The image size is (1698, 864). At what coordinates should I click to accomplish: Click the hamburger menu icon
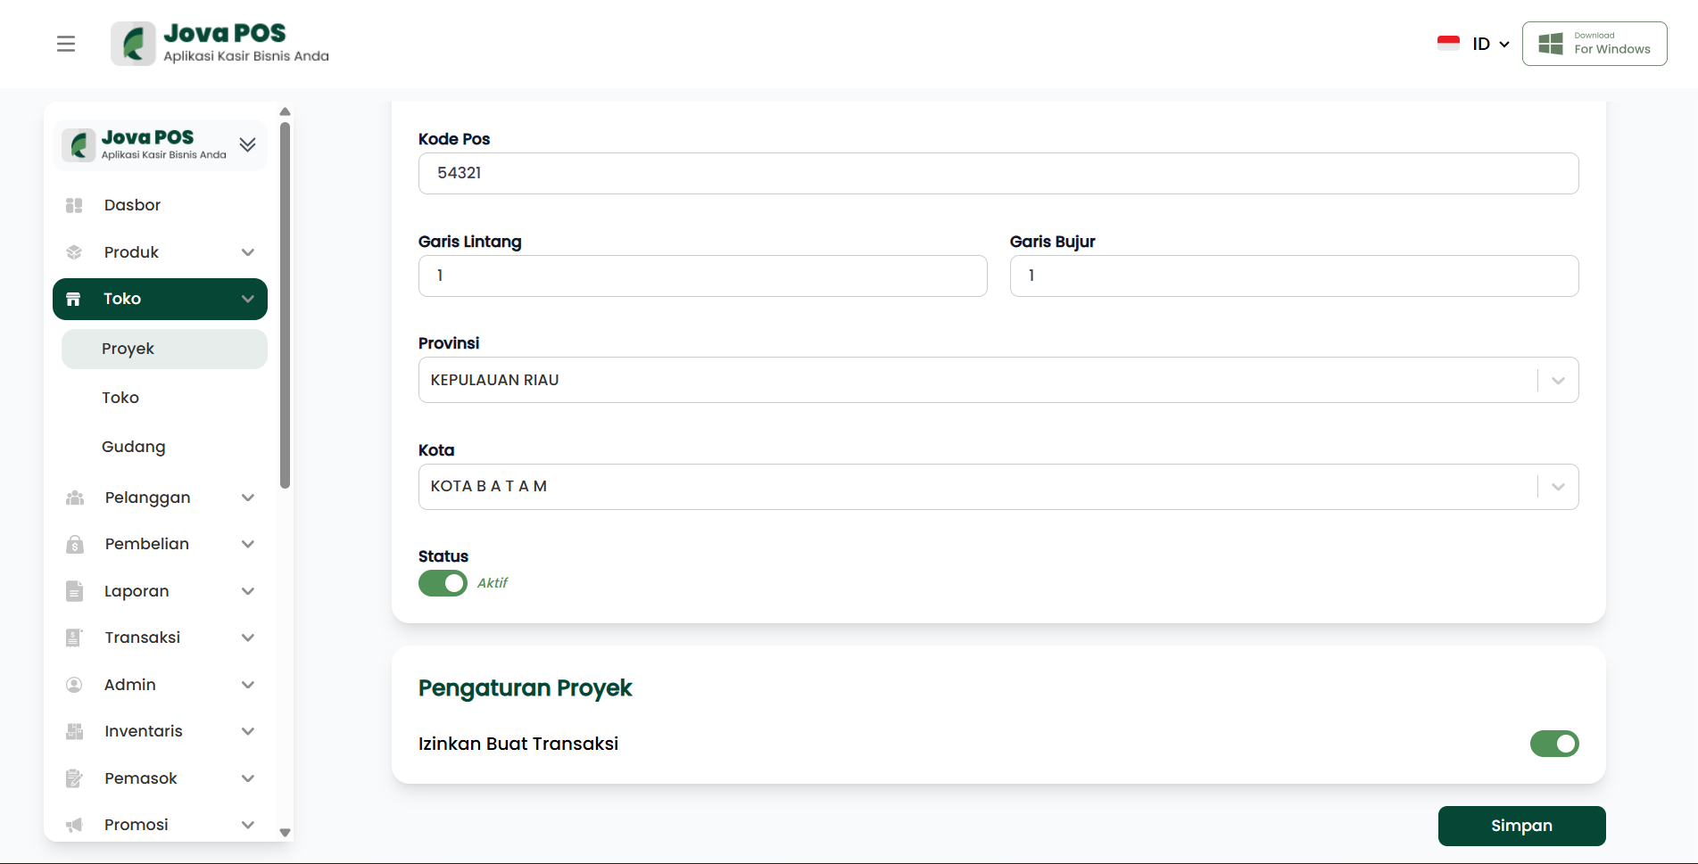click(66, 44)
